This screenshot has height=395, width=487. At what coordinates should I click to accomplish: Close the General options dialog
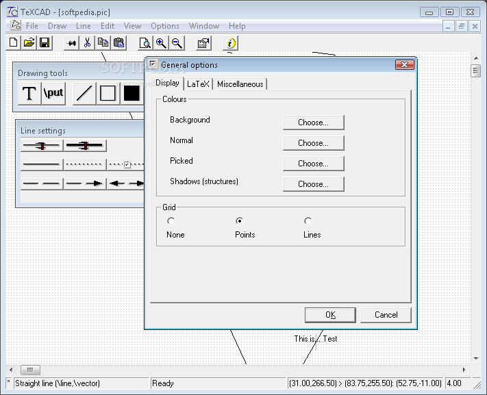point(404,64)
